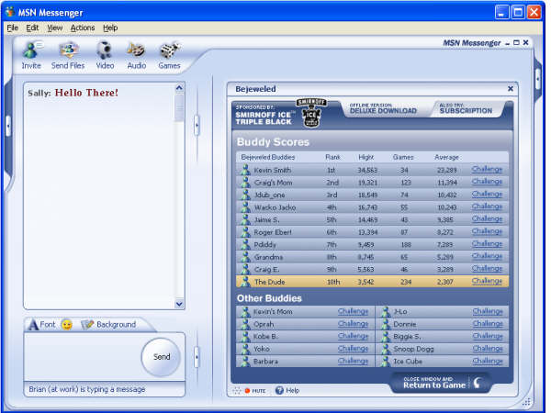
Task: Click the Invite toolbar icon
Action: click(31, 55)
